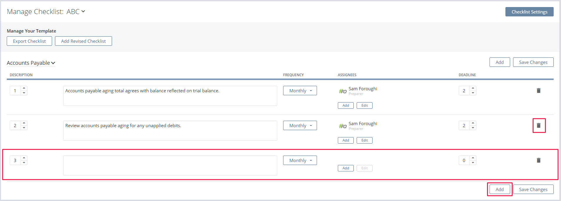Decrease row 3 deadline value
This screenshot has height=201, width=561.
tap(473, 163)
